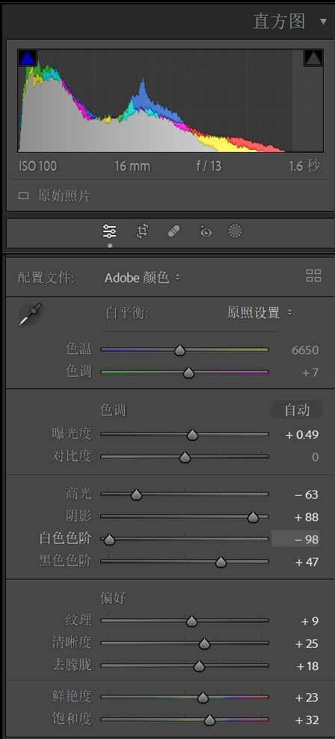Click the 直方图 panel title
The height and width of the screenshot is (739, 335).
point(279,22)
